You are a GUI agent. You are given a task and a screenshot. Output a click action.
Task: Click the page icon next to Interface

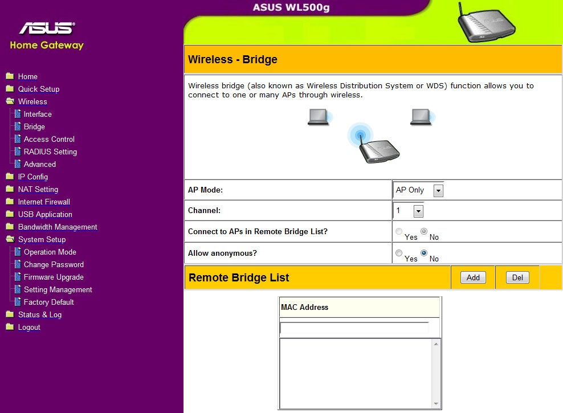click(x=18, y=114)
